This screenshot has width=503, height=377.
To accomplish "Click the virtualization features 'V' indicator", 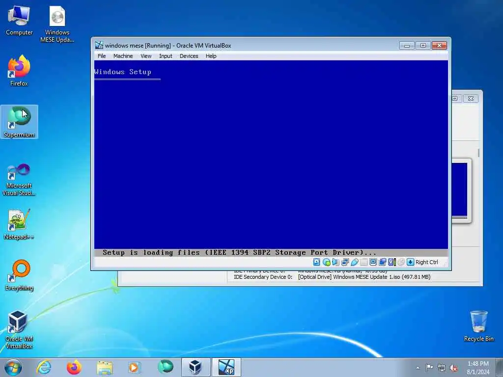I will click(x=391, y=262).
